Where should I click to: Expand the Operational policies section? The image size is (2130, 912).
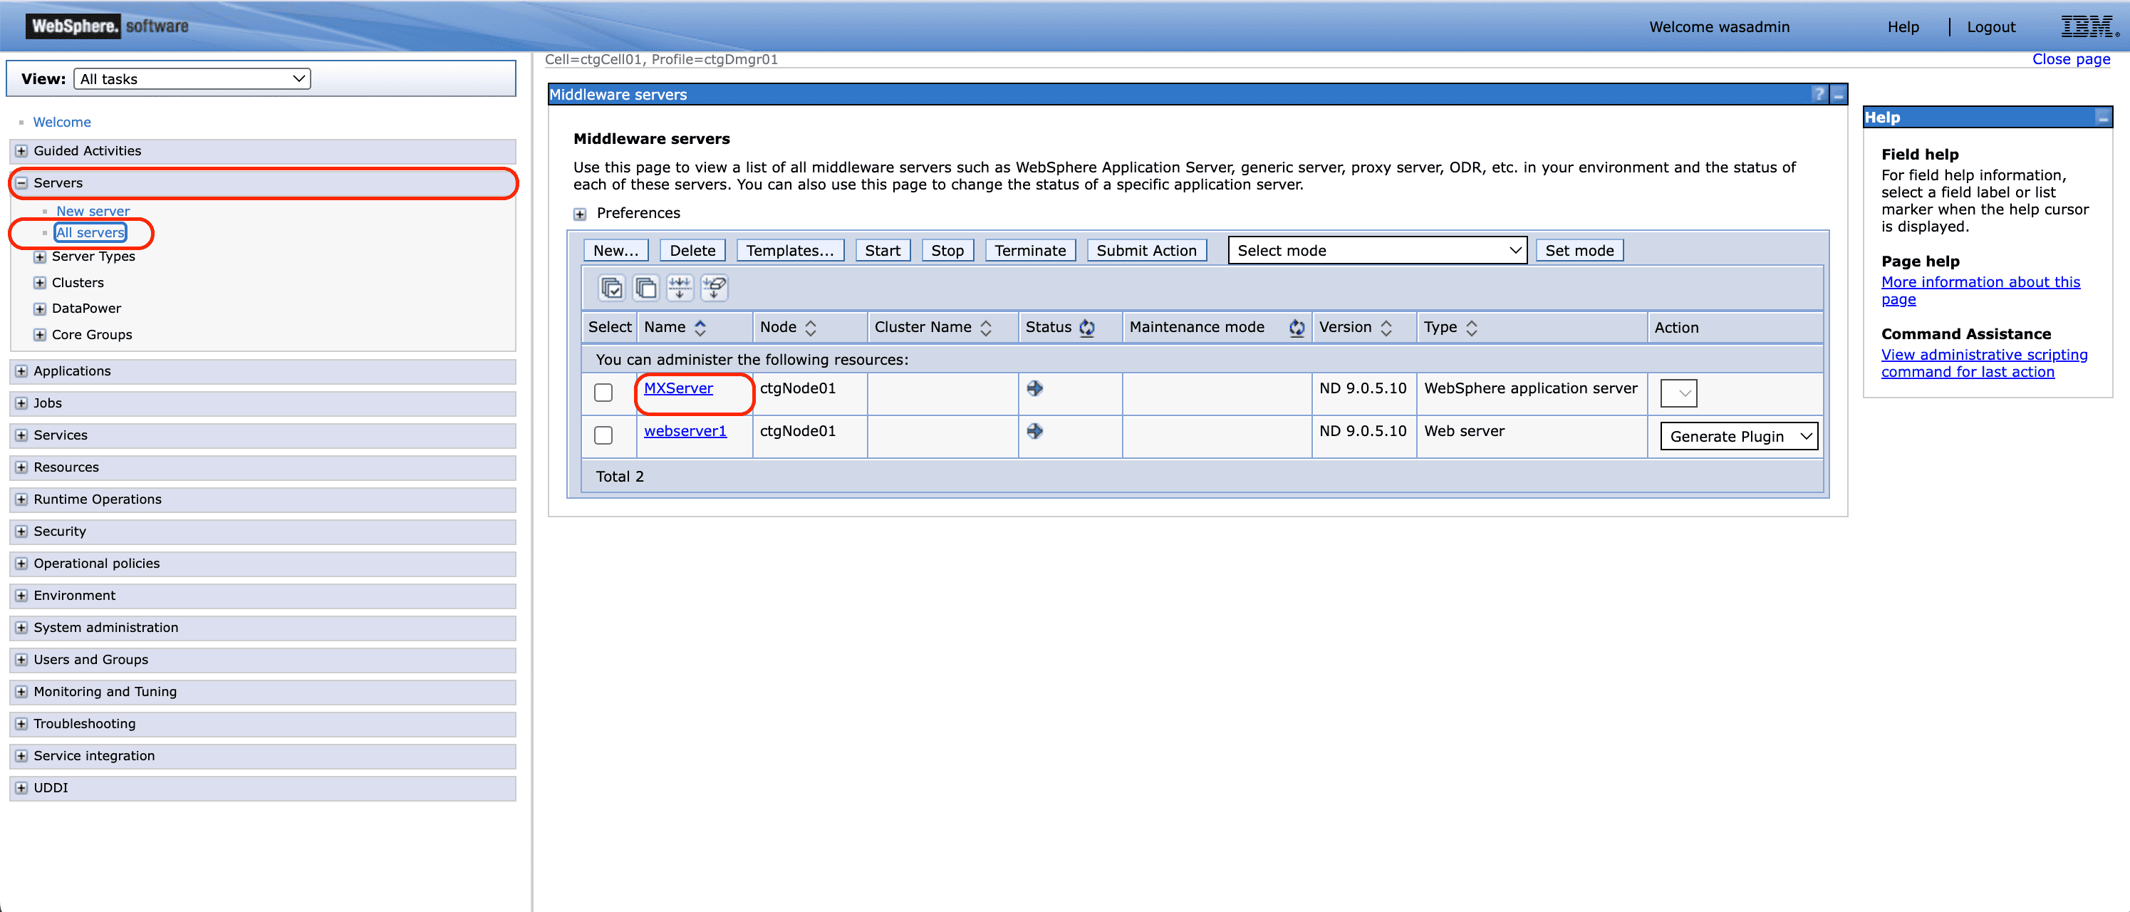click(21, 563)
